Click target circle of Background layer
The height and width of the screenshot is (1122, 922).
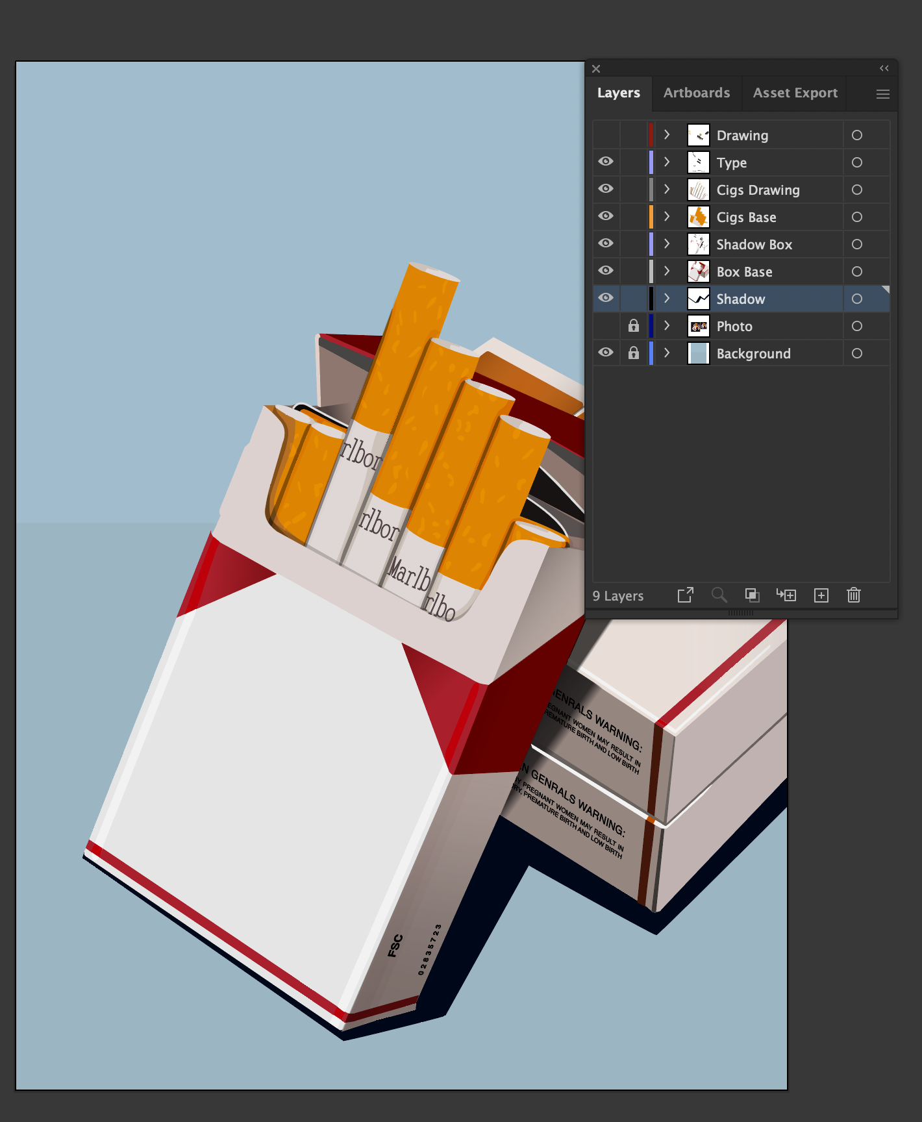(857, 353)
